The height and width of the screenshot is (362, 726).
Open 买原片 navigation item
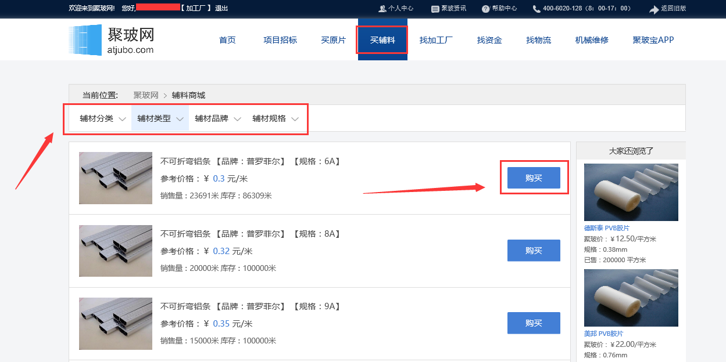(334, 40)
